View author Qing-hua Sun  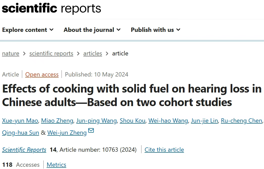pyautogui.click(x=20, y=133)
